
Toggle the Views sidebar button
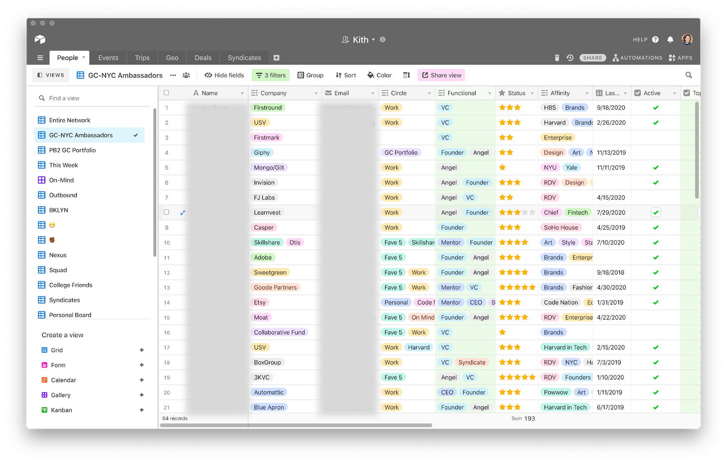tap(51, 75)
